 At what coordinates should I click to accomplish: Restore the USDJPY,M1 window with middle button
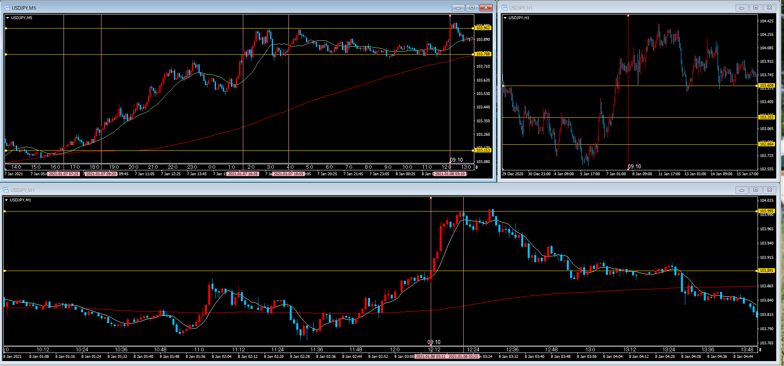(755, 190)
